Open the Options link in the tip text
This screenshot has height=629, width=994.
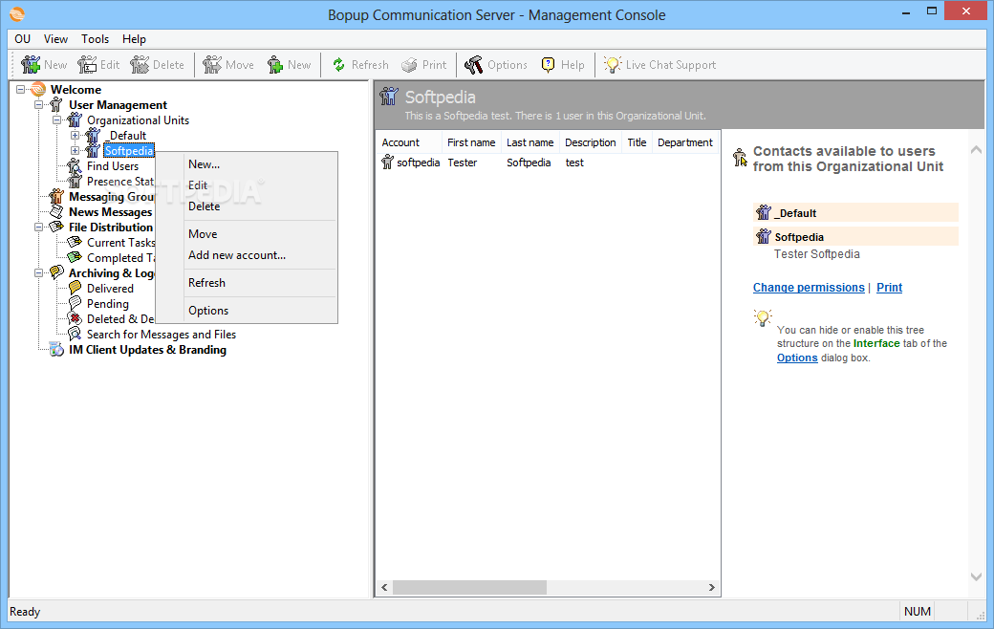[797, 358]
